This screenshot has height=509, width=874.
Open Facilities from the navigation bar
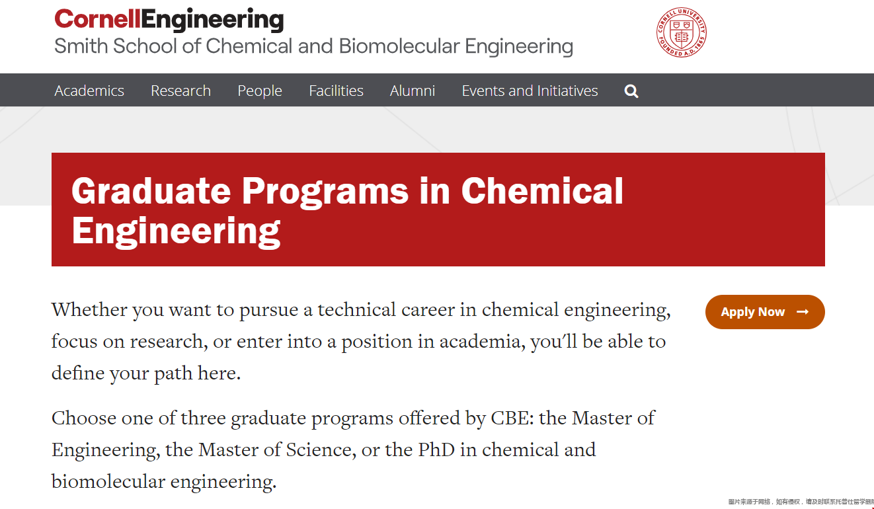(336, 91)
